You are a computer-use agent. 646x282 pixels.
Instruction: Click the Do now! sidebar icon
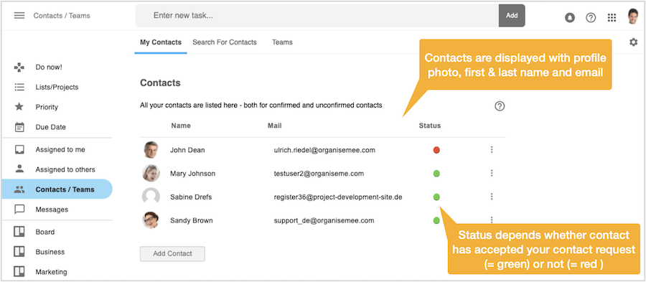19,67
